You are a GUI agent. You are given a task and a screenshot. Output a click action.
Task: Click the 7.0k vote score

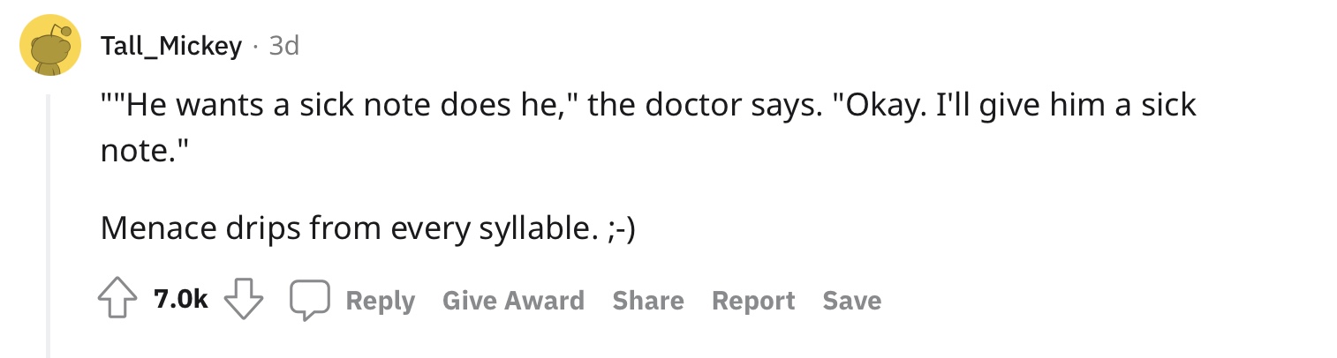180,301
